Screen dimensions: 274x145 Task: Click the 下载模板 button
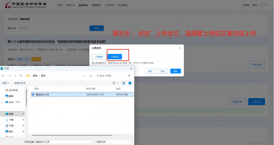pos(99,56)
